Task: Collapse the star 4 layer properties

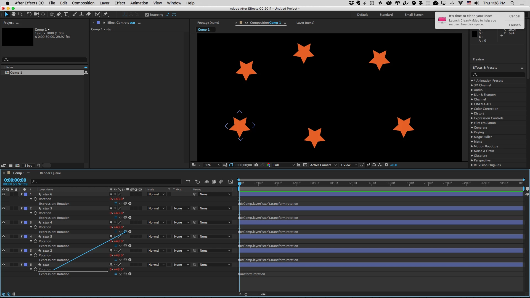Action: [22, 222]
